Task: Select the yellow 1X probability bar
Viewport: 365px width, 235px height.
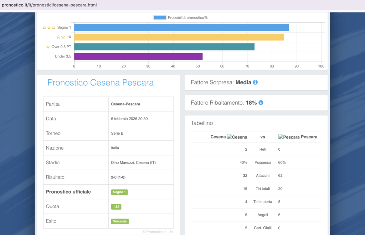Action: click(179, 37)
